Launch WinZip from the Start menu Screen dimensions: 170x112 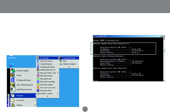click(x=23, y=75)
